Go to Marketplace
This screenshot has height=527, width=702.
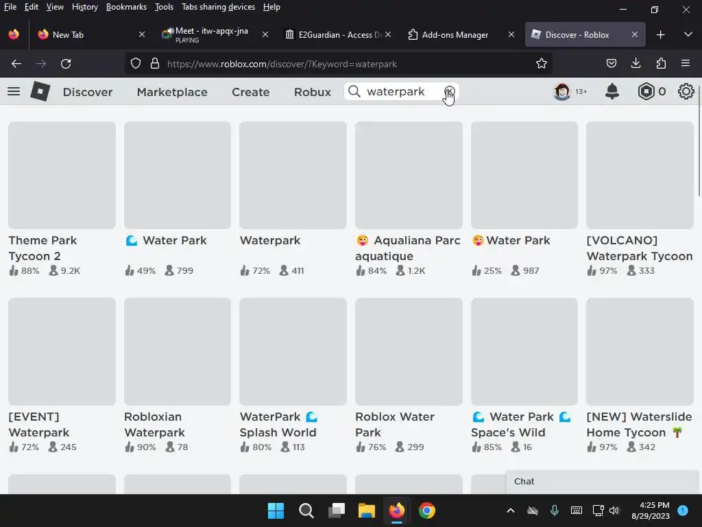172,92
